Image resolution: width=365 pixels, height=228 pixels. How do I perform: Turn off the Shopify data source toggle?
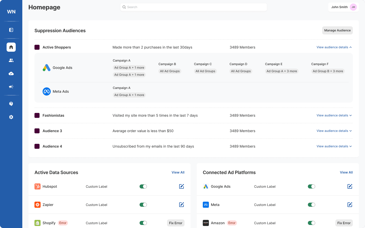[143, 223]
